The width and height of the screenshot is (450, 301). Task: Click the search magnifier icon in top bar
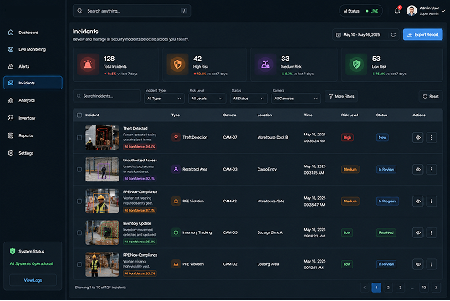coord(79,11)
